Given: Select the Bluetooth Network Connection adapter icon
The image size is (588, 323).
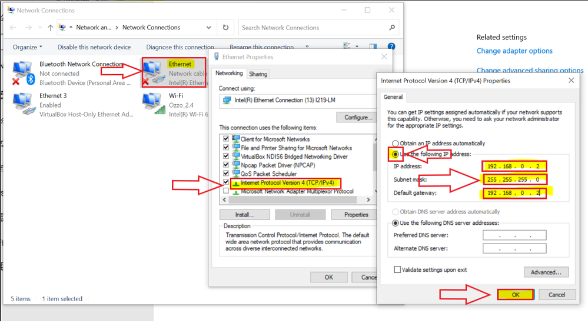Looking at the screenshot, I should click(x=25, y=73).
